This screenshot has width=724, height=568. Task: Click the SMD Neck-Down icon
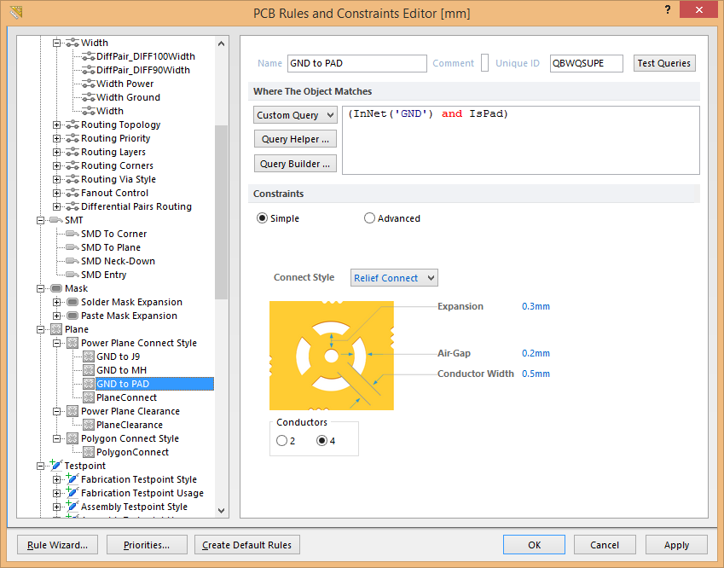click(72, 261)
